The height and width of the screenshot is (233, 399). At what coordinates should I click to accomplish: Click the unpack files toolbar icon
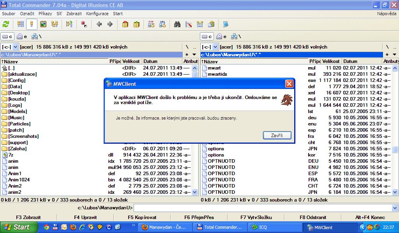pyautogui.click(x=137, y=24)
